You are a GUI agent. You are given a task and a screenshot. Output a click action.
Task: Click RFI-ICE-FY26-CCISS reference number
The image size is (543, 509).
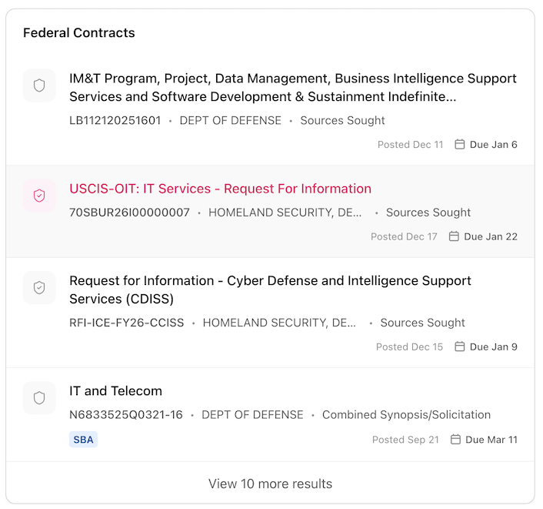pyautogui.click(x=126, y=323)
